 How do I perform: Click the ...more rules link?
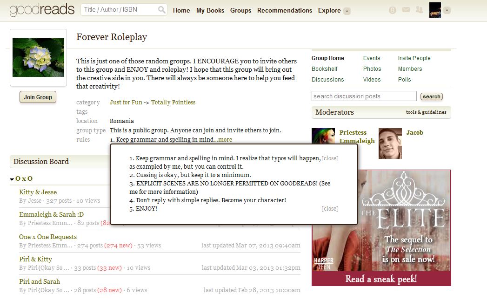(x=223, y=139)
